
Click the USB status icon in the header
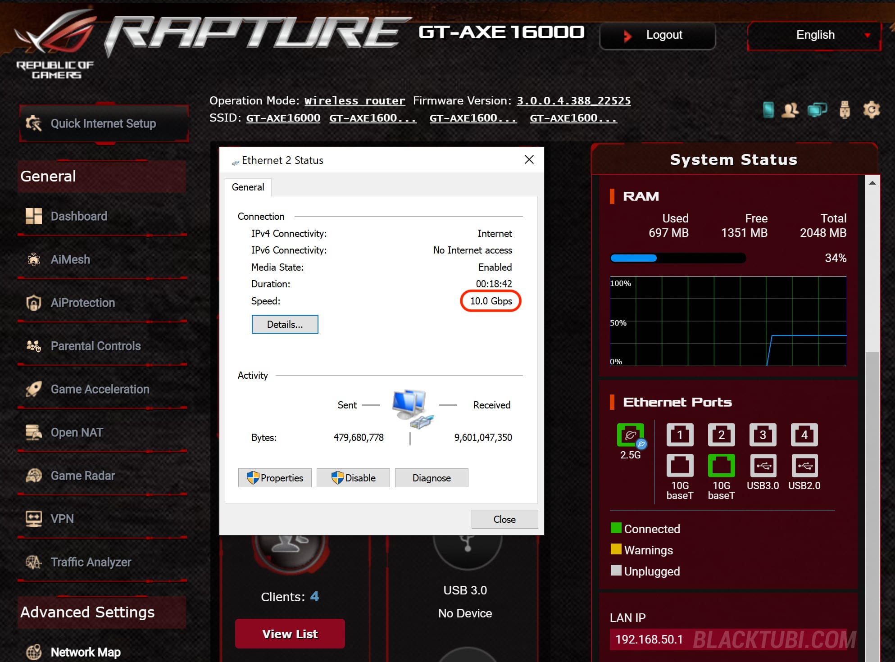845,110
